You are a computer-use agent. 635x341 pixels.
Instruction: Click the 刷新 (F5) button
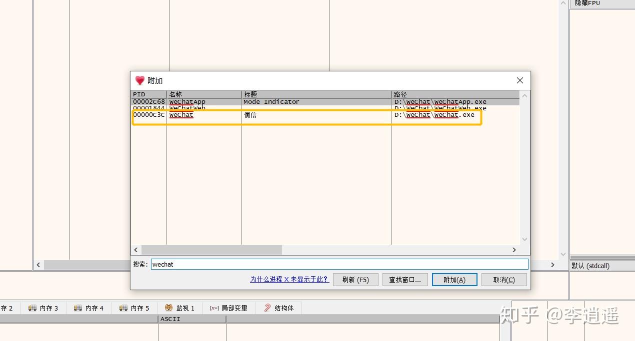click(x=355, y=280)
